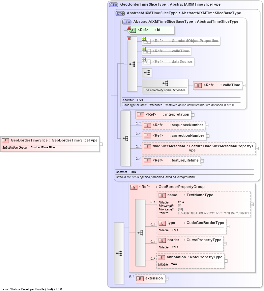Click the E icon of interpretation
Screen dimensions: 264x291
[140, 115]
